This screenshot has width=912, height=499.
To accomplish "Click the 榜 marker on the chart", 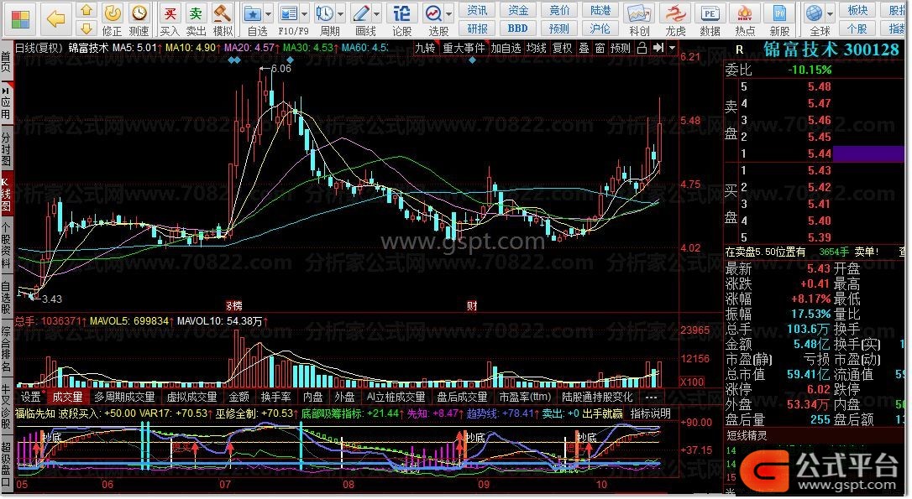I will (x=233, y=305).
